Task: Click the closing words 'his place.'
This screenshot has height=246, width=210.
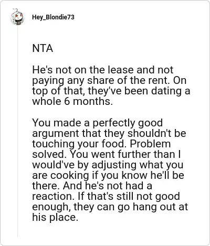Action: click(55, 217)
